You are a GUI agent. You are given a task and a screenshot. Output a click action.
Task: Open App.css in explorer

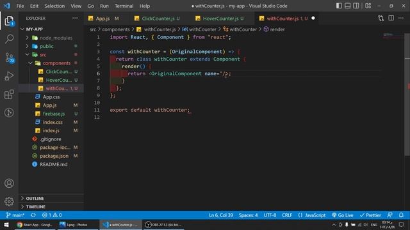51,96
